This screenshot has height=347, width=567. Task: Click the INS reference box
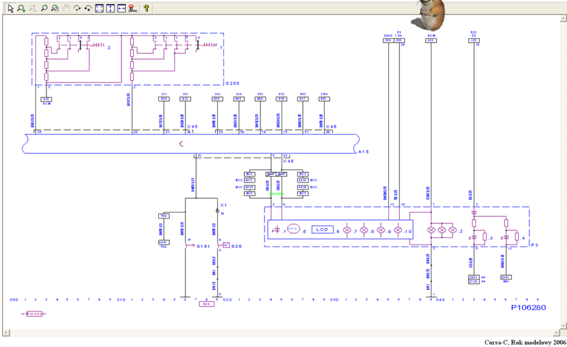(x=206, y=304)
